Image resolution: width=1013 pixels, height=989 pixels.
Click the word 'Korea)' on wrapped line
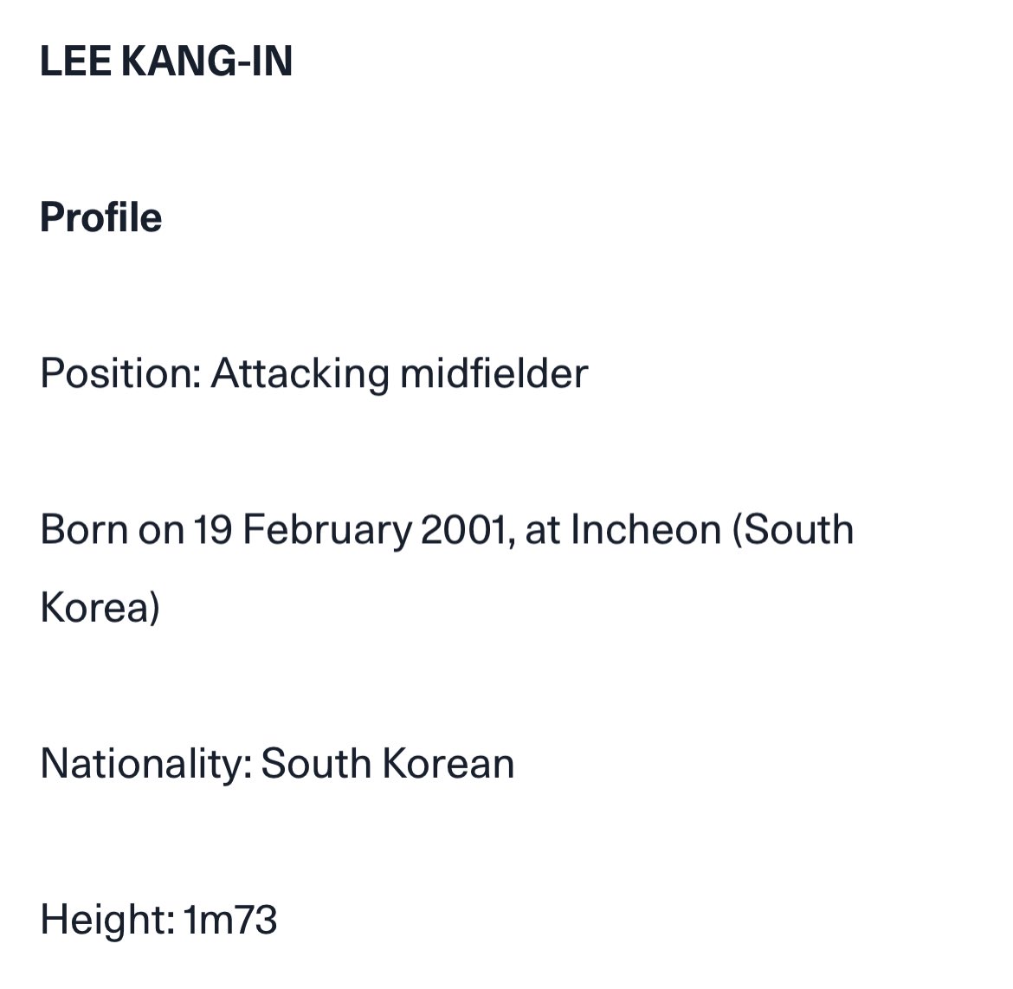click(100, 608)
